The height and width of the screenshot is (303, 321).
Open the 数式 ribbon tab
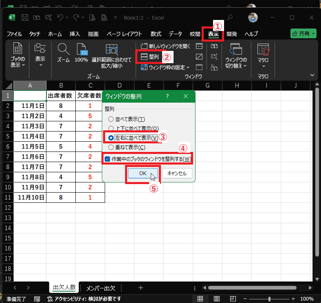click(x=156, y=34)
